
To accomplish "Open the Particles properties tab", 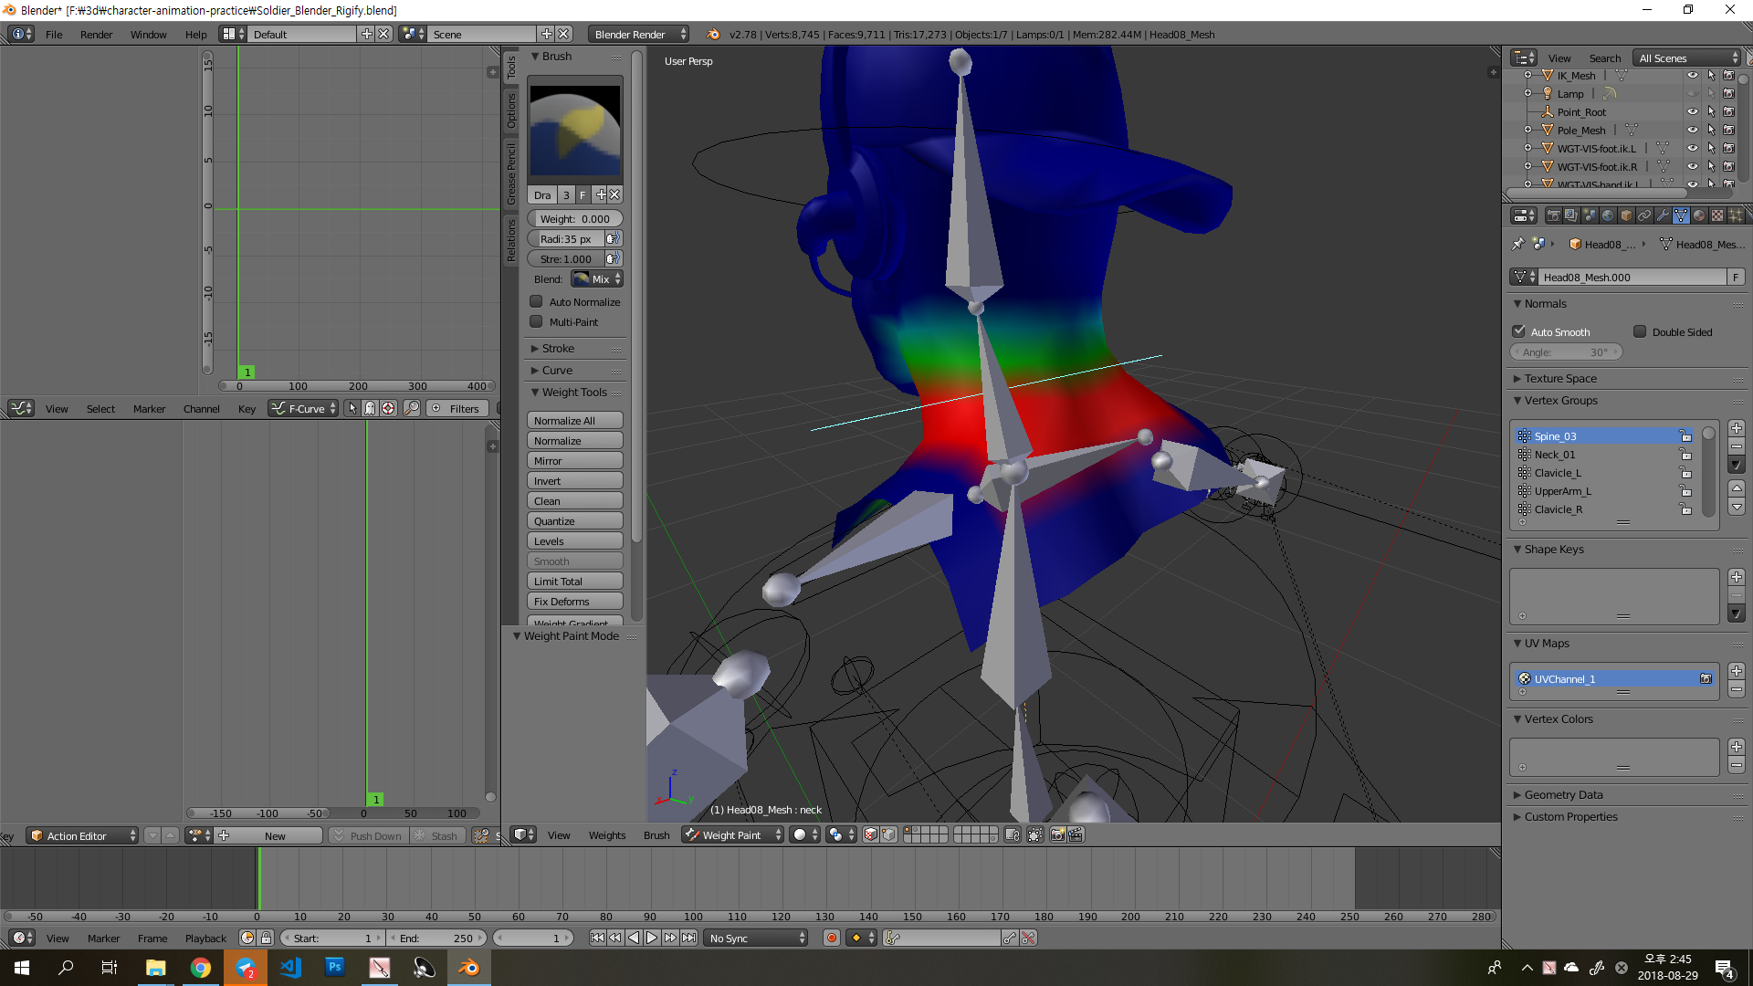I will pyautogui.click(x=1736, y=215).
